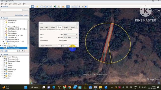
Task: Expand the 3D Buildings layer
Action: point(2,69)
